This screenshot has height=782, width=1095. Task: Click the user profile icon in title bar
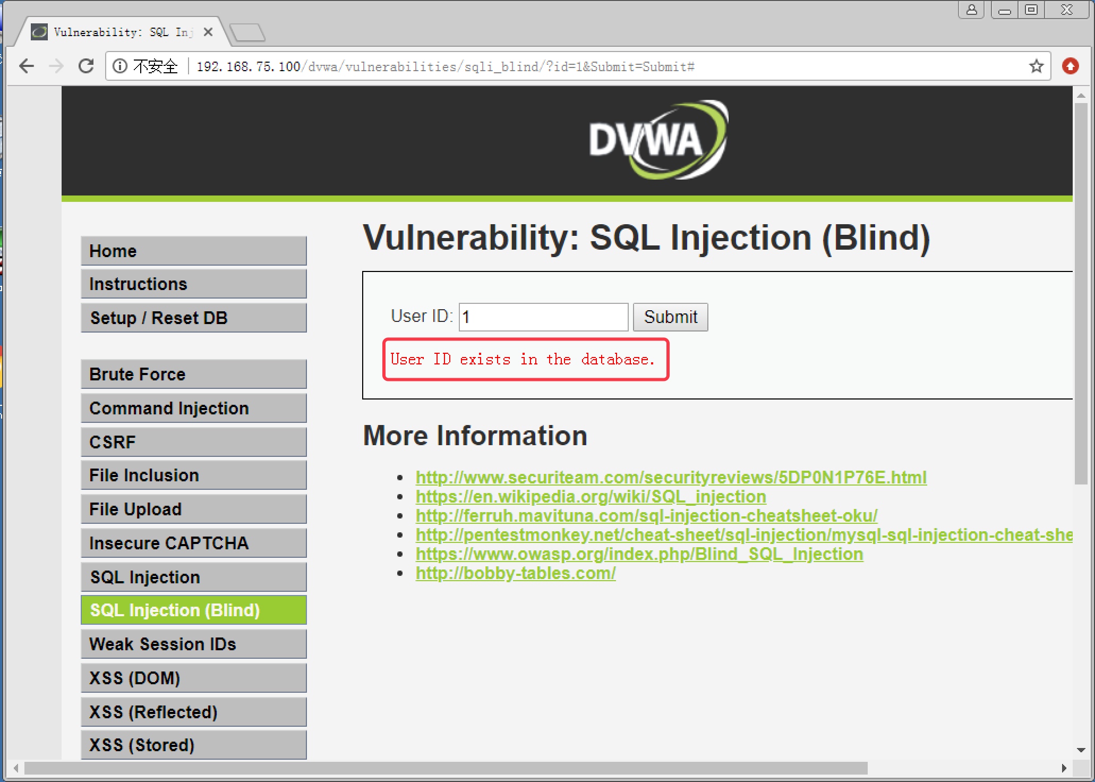[971, 10]
